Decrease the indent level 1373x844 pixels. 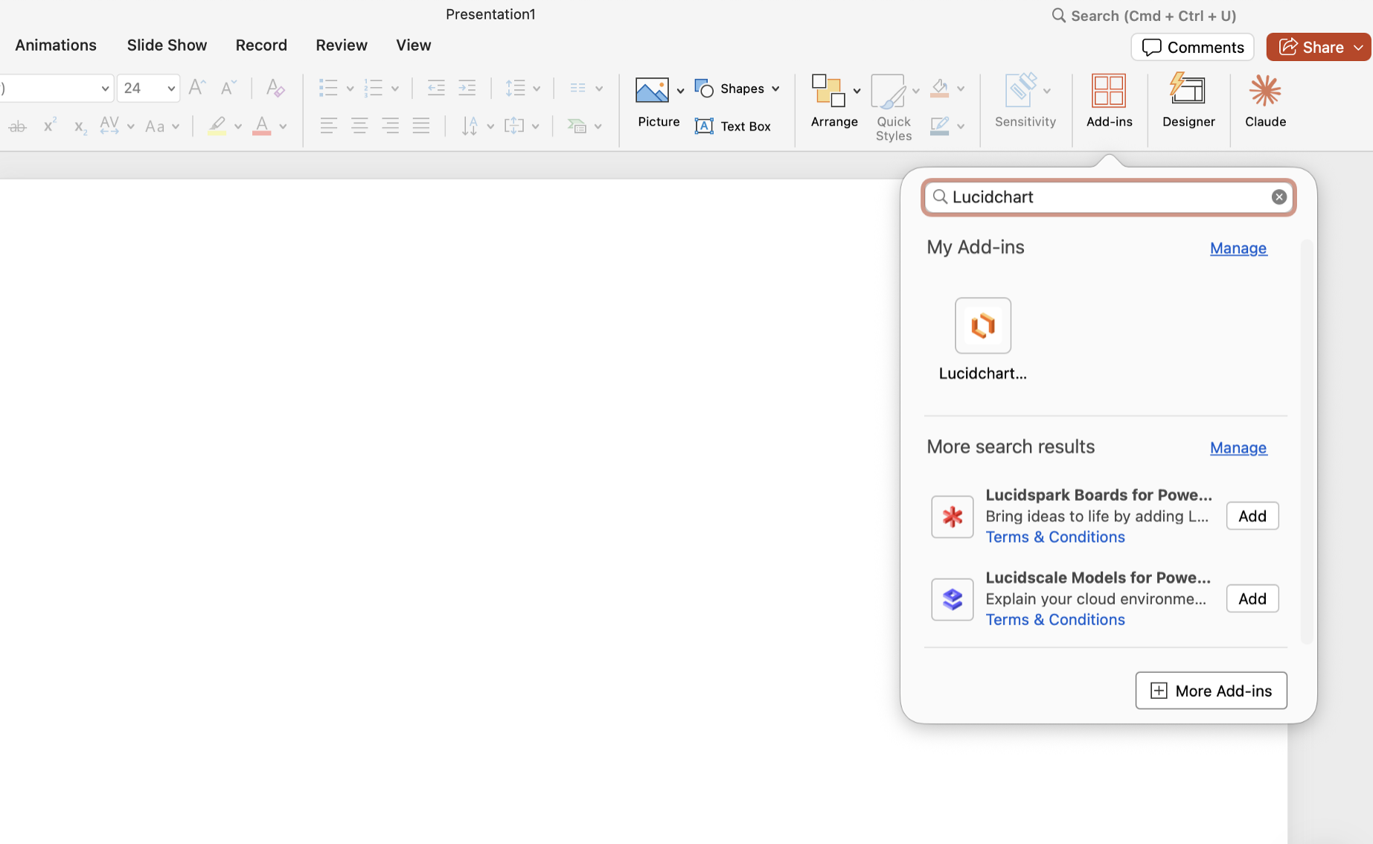click(x=436, y=88)
